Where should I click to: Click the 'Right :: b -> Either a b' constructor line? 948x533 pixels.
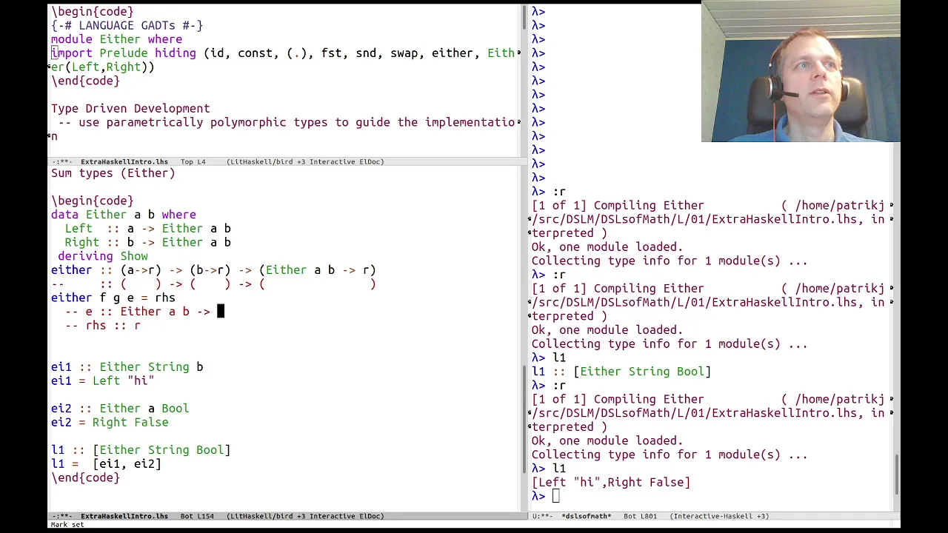pos(147,243)
